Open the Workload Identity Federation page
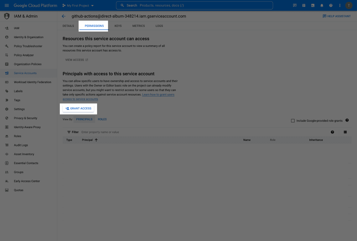Image resolution: width=357 pixels, height=241 pixels. click(32, 82)
